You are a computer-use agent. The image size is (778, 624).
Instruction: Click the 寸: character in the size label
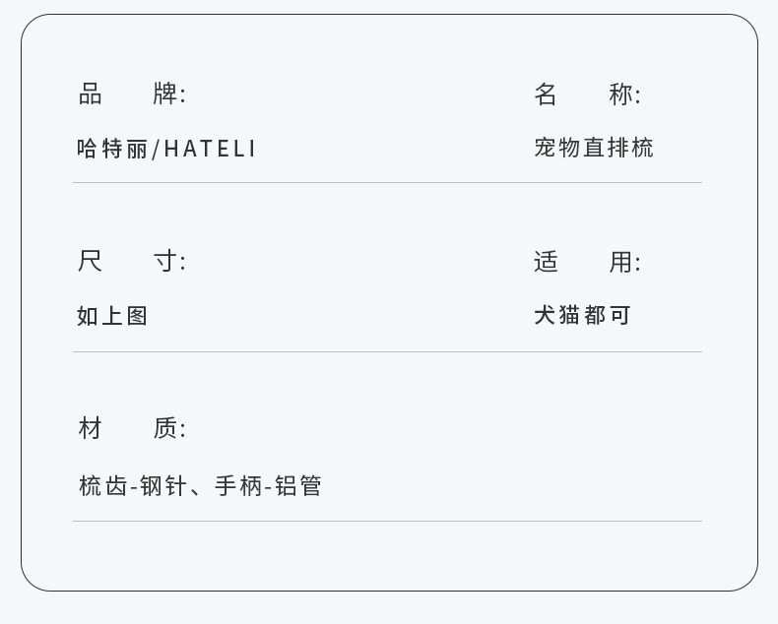coord(169,262)
